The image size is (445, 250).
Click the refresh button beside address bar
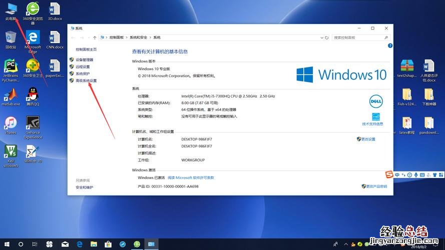327,37
